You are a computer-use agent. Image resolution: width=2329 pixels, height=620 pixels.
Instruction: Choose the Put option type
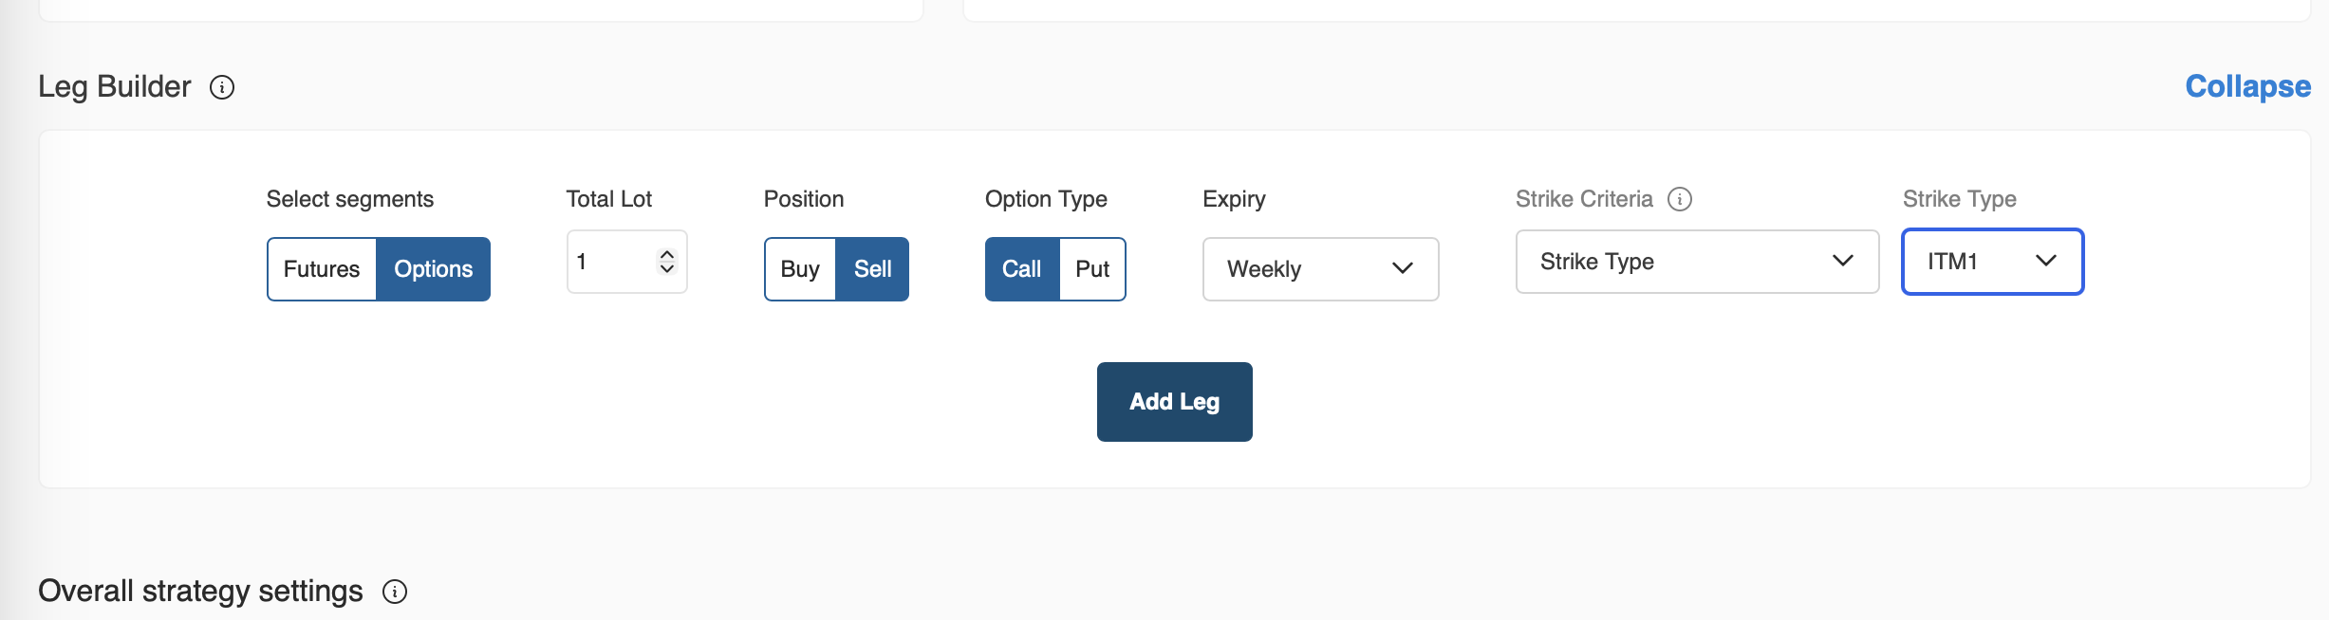(1092, 269)
